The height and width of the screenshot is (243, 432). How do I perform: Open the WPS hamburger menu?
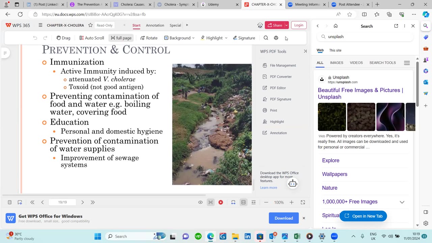click(40, 25)
